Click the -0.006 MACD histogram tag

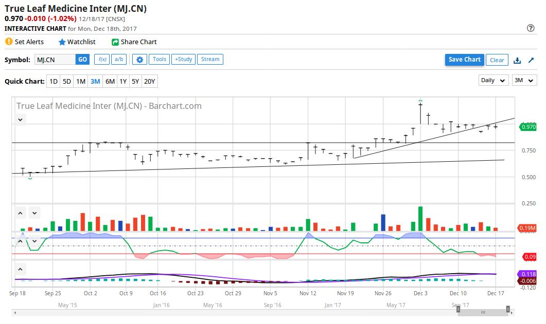point(527,281)
